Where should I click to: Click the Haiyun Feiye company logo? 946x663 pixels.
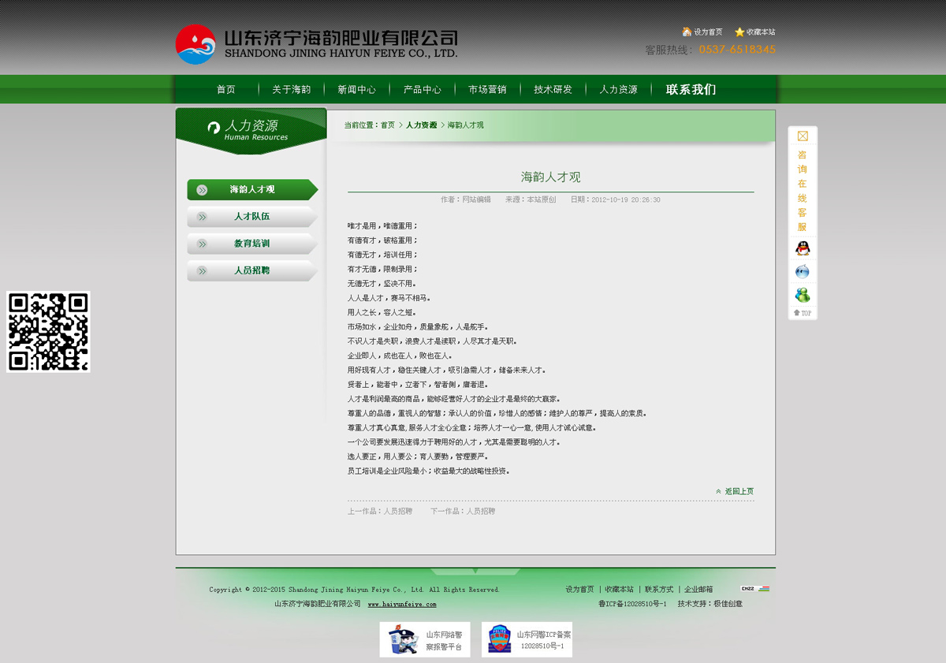[x=316, y=44]
